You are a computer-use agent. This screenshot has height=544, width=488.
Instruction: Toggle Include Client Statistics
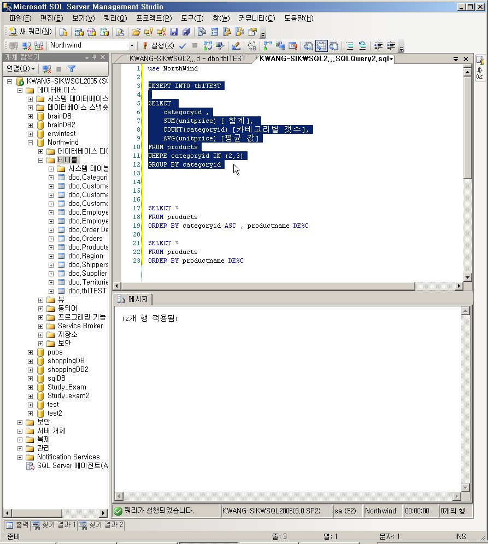(x=280, y=45)
